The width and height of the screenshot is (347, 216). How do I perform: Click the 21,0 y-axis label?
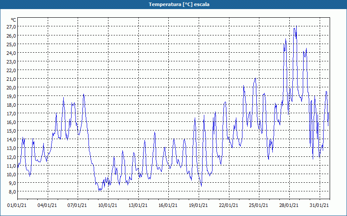(x=11, y=79)
